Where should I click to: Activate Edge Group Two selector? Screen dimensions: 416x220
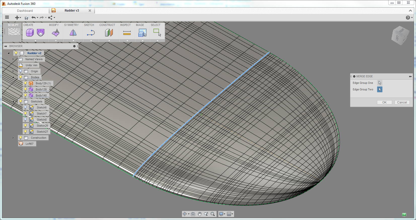380,89
